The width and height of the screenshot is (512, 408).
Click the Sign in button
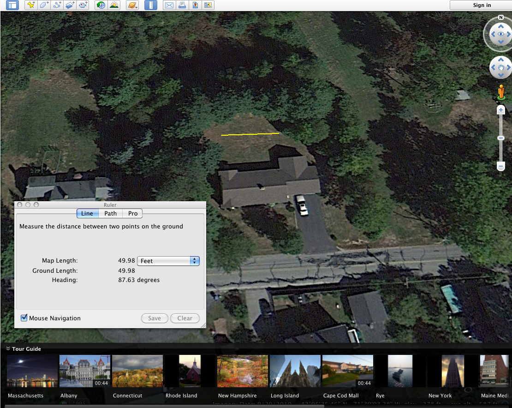tap(482, 5)
